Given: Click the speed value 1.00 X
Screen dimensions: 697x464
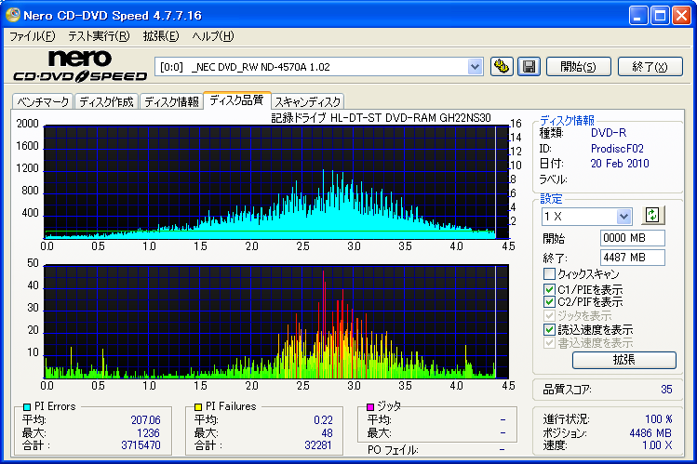Looking at the screenshot, I should pos(657,444).
